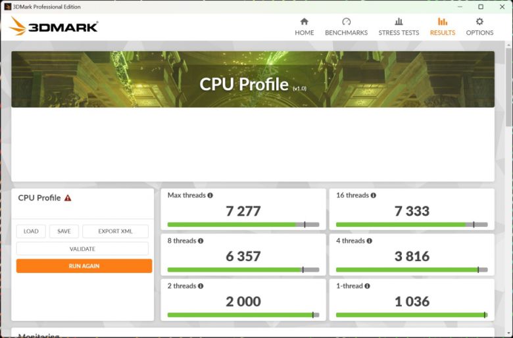The image size is (513, 338).
Task: Click the info icon next to 4 threads
Action: point(370,241)
